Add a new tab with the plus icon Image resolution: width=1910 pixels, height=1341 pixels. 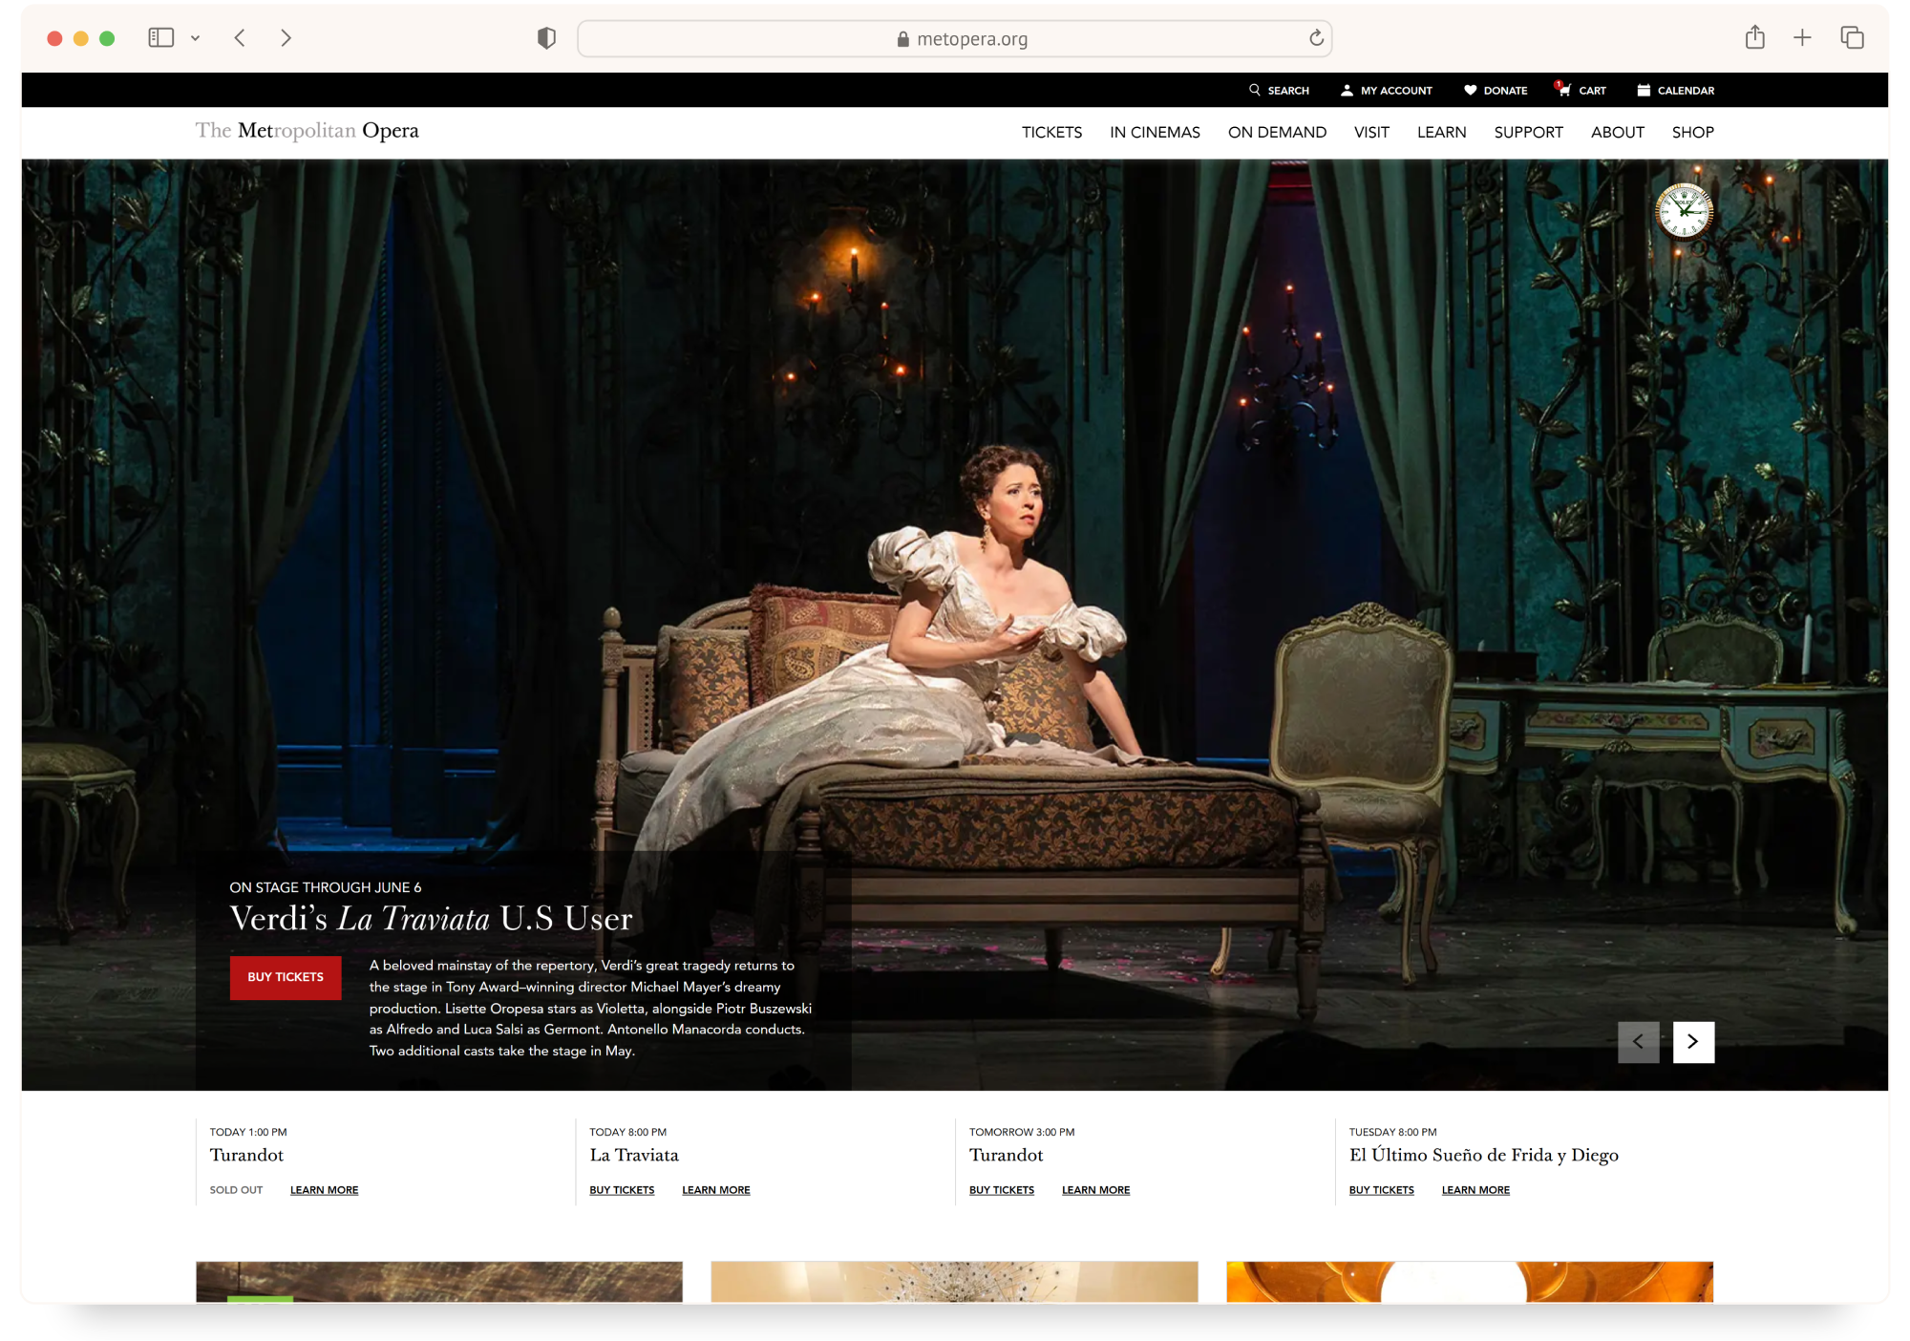(1802, 37)
